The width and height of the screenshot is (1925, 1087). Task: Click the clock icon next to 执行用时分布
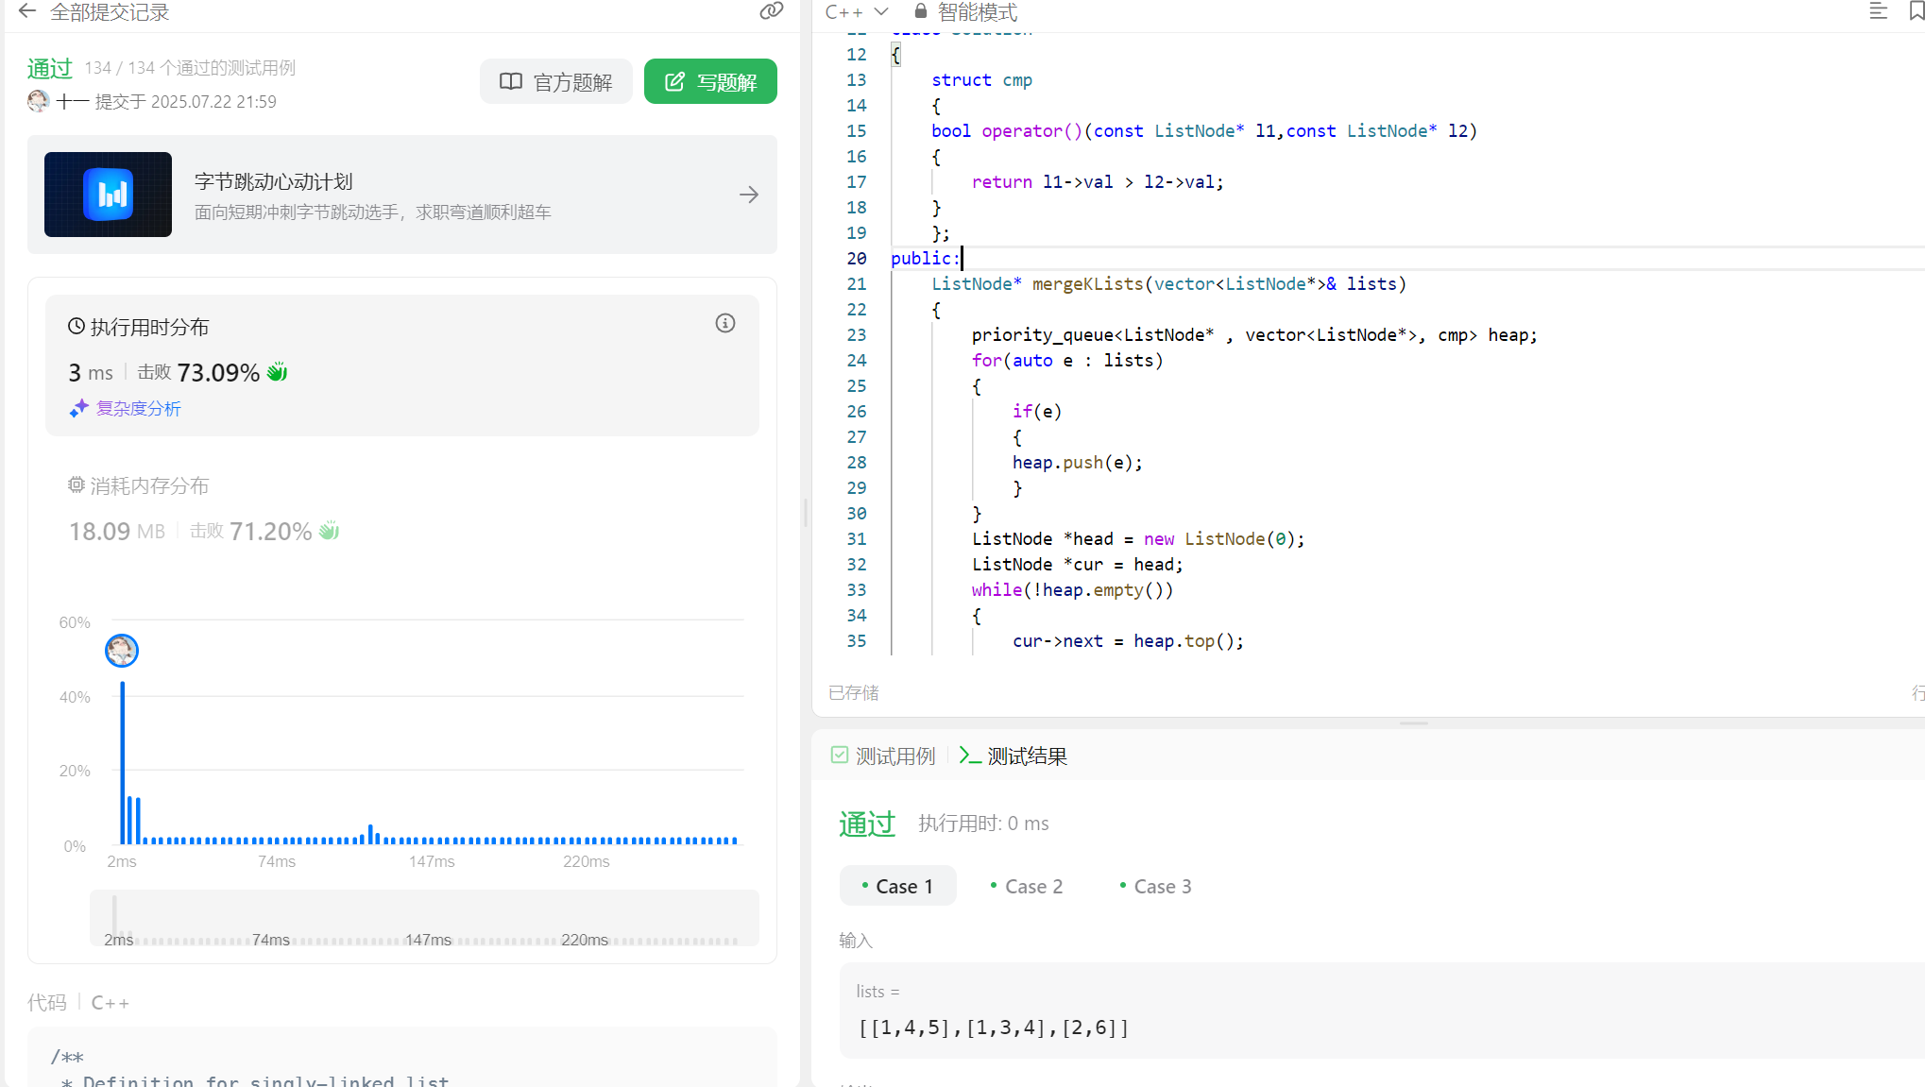(x=77, y=327)
